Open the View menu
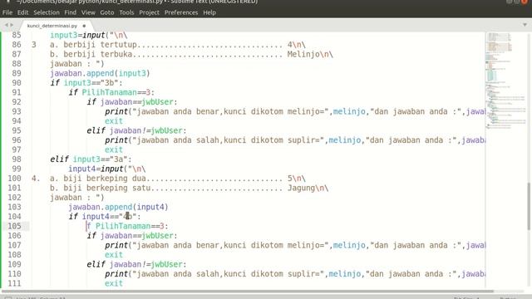 (x=88, y=12)
